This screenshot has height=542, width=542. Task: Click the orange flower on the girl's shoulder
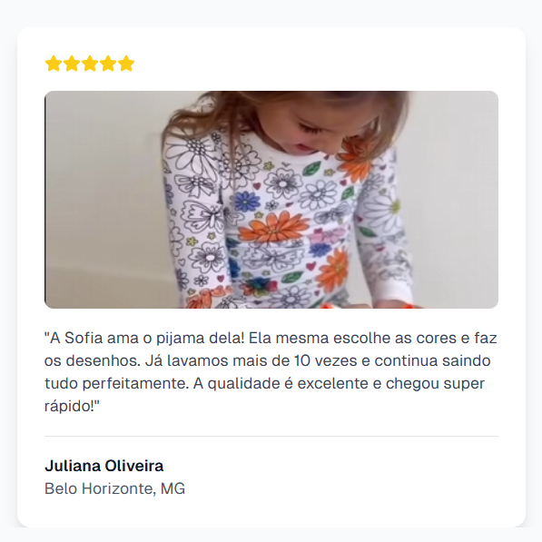(x=358, y=157)
